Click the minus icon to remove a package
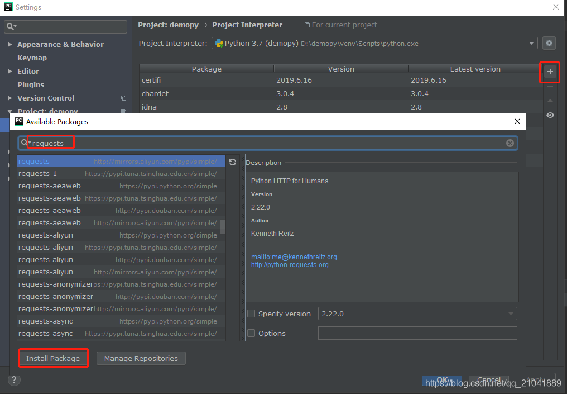Screen dimensions: 567x394 point(550,87)
